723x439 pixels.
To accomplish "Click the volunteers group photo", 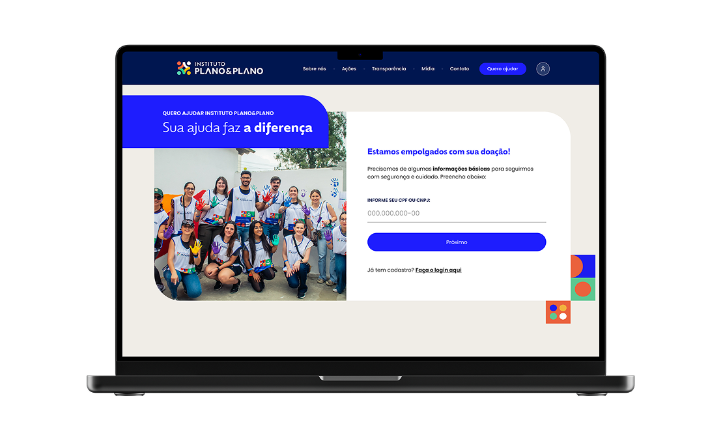I will tap(250, 228).
